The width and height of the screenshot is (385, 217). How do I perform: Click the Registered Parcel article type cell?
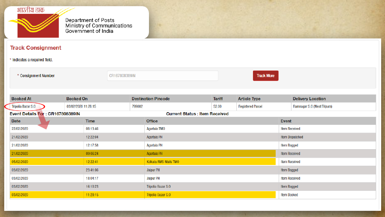pyautogui.click(x=251, y=106)
